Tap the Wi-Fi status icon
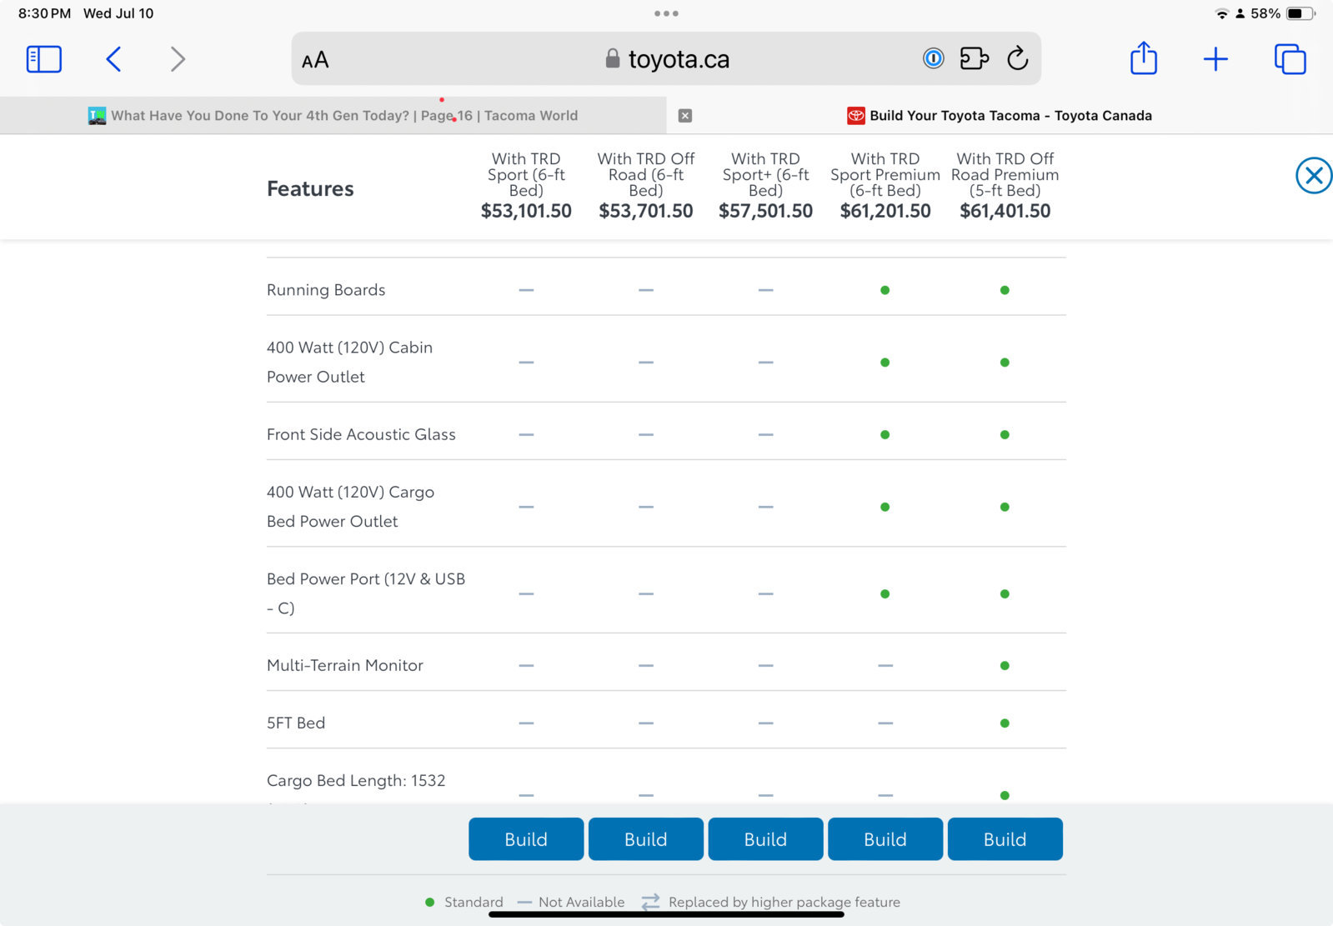This screenshot has width=1333, height=926. [x=1222, y=13]
